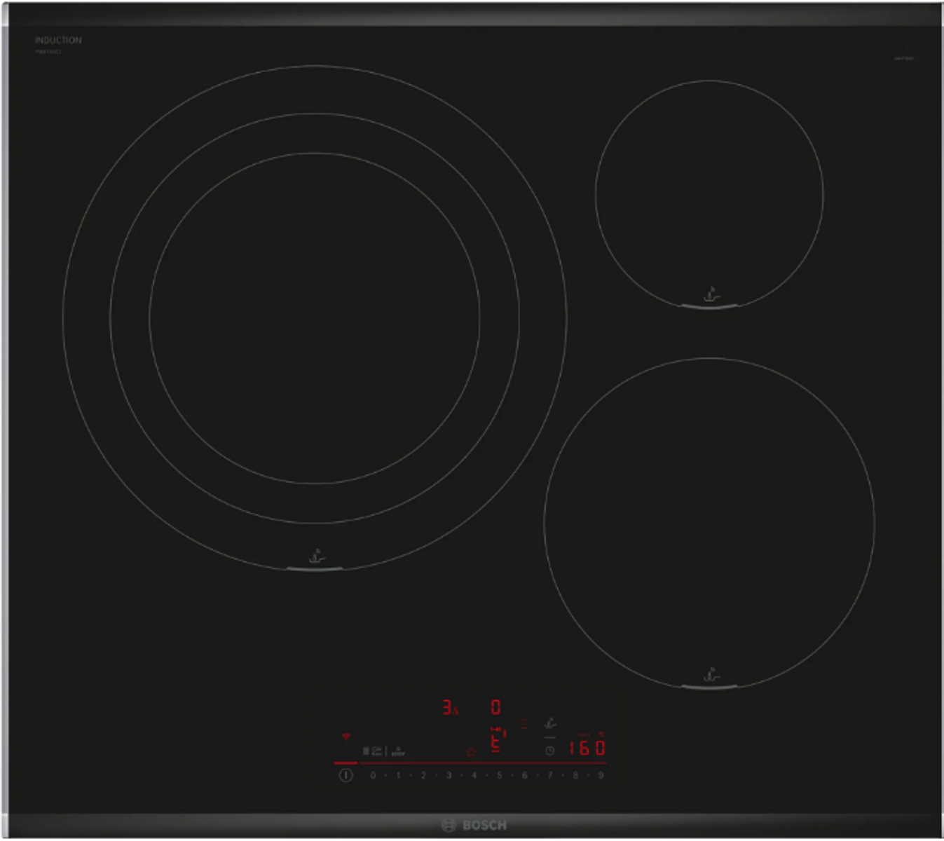
Task: Tap the pan icon on the small top-right zone
Action: pos(710,294)
